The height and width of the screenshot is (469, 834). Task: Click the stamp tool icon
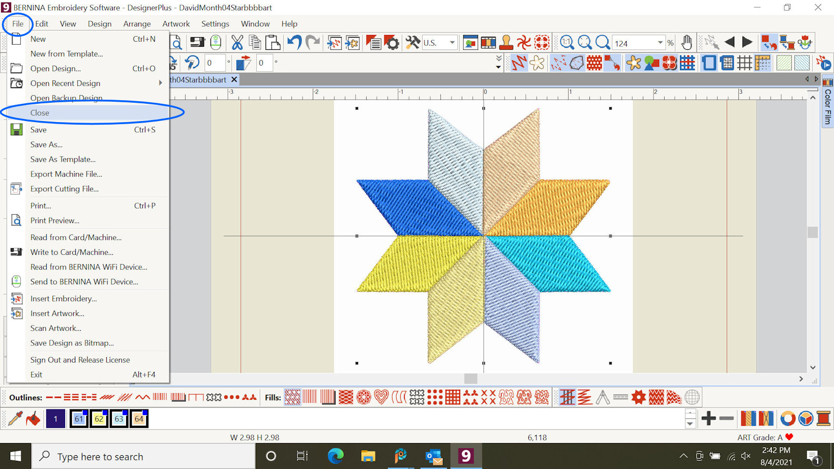506,43
